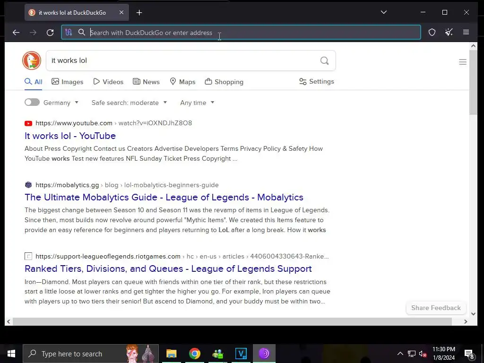The image size is (484, 363).
Task: Click the DuckDuckGo duck logo
Action: [x=32, y=60]
